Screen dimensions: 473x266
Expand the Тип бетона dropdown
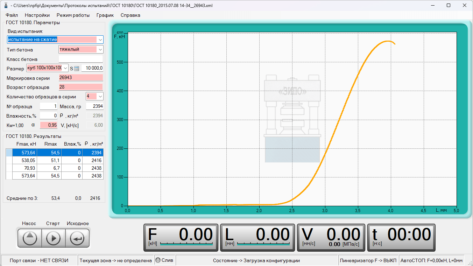(100, 49)
